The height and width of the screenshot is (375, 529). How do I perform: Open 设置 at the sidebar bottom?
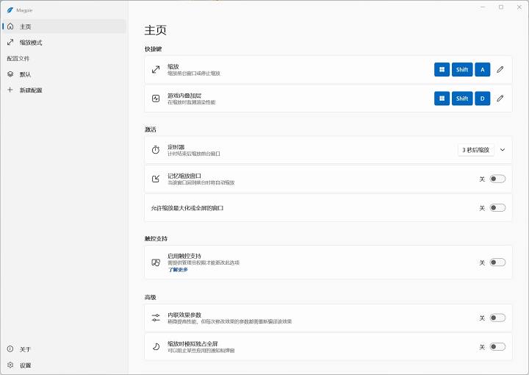click(26, 365)
